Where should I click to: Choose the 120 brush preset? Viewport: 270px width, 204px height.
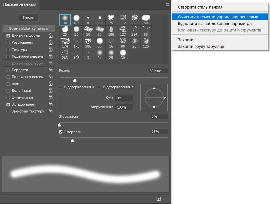(x=146, y=43)
